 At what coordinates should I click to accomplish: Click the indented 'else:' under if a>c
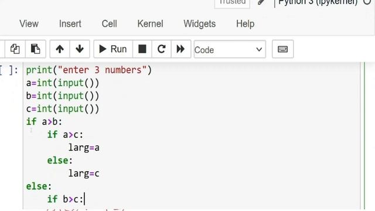[x=60, y=161]
